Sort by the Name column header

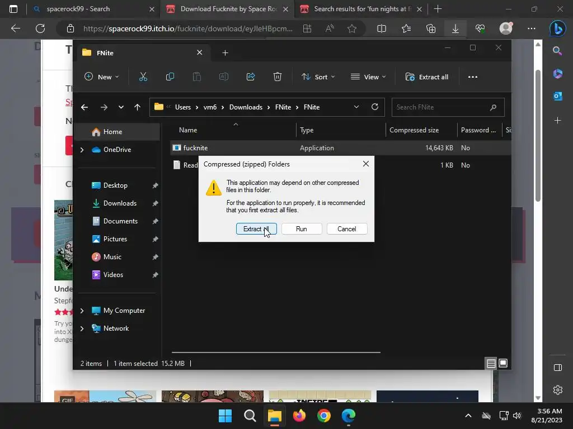(x=234, y=130)
